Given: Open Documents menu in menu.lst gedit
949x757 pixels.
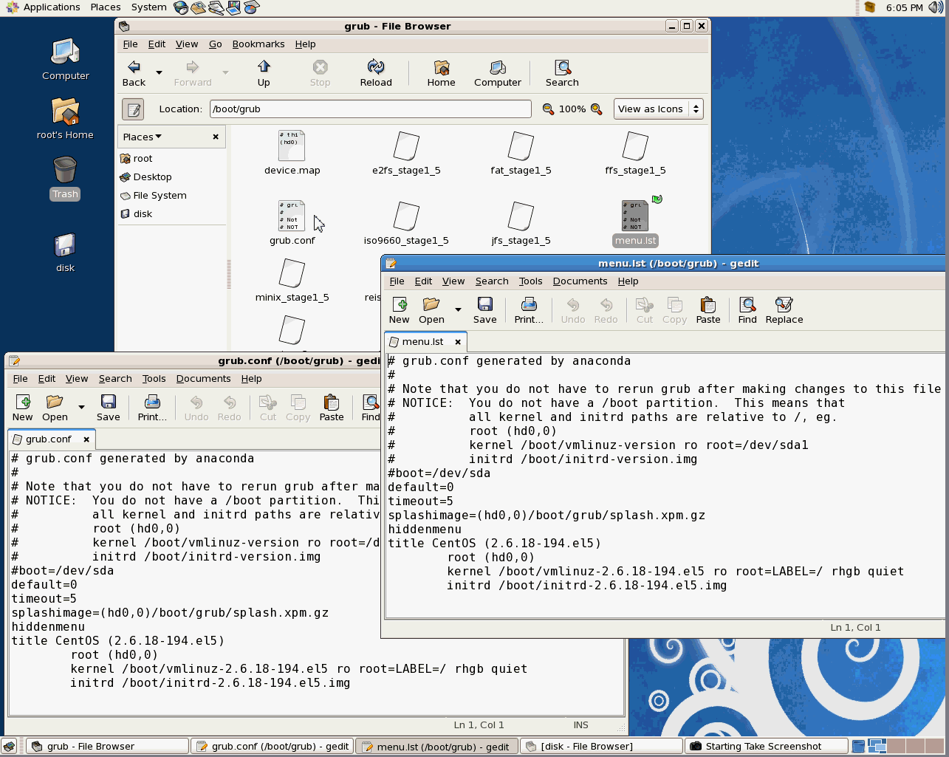Looking at the screenshot, I should (x=580, y=281).
